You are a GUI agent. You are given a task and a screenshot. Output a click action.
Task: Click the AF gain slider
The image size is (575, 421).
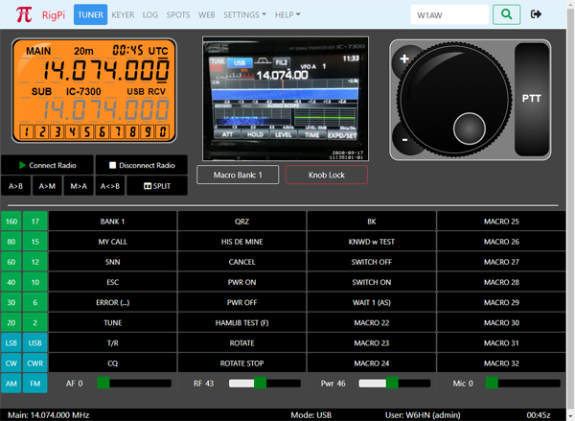(134, 384)
